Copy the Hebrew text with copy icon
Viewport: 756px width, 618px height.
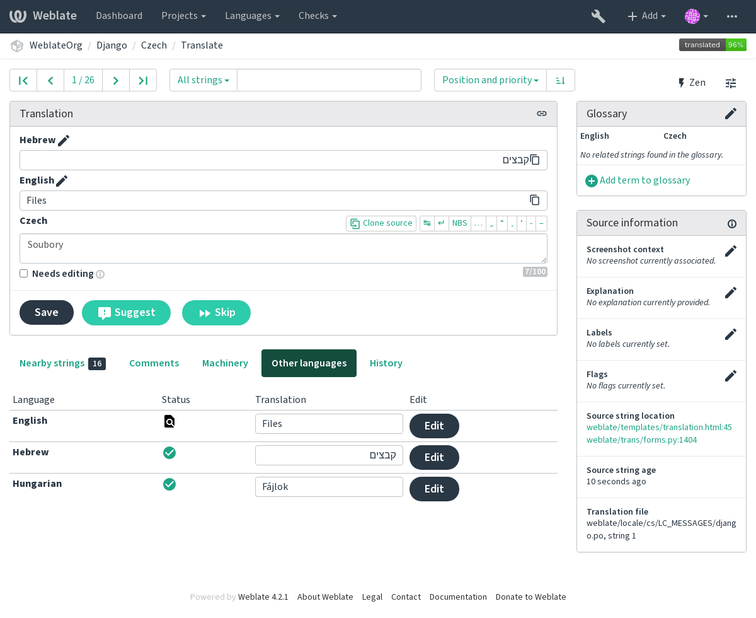[x=535, y=160]
